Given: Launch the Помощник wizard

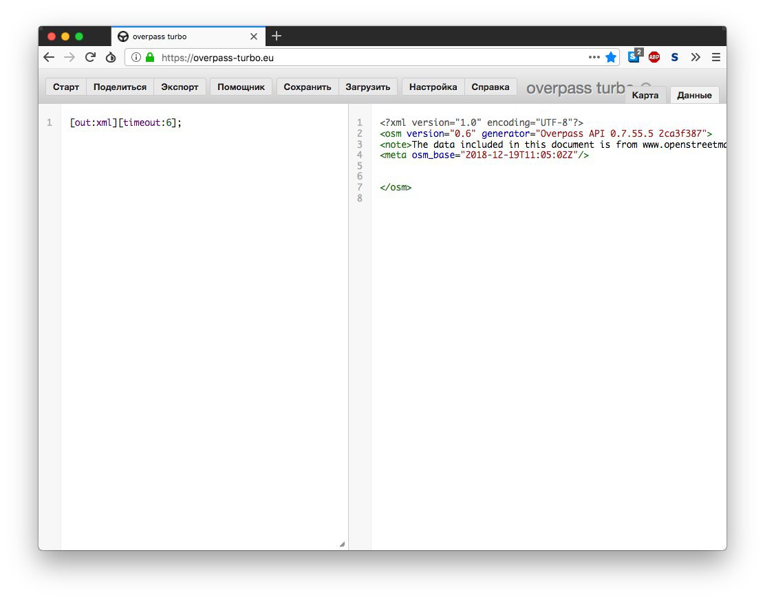Looking at the screenshot, I should click(241, 87).
